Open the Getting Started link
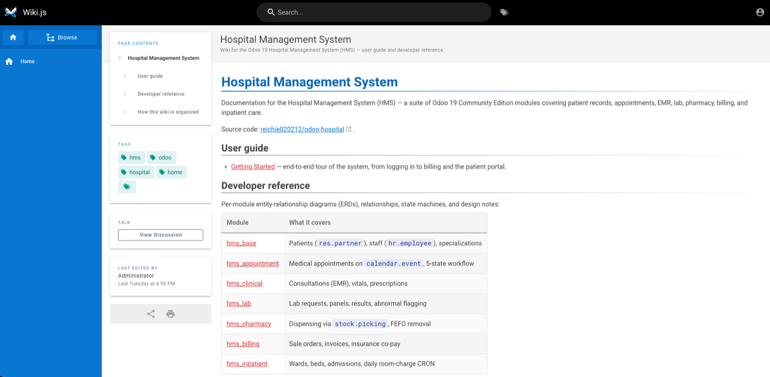 coord(252,167)
